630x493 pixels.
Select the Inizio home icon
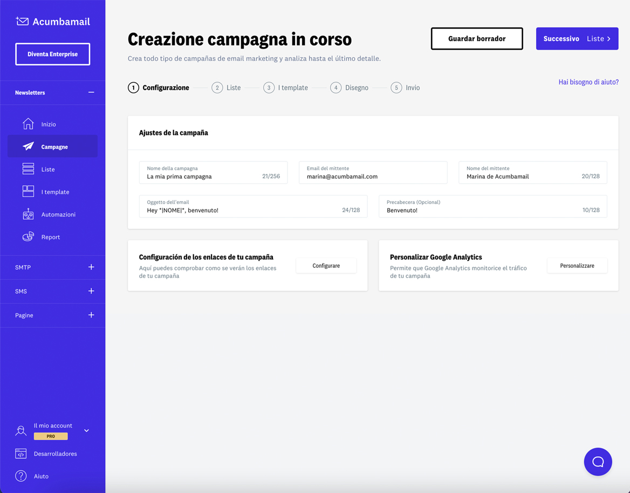pyautogui.click(x=28, y=124)
